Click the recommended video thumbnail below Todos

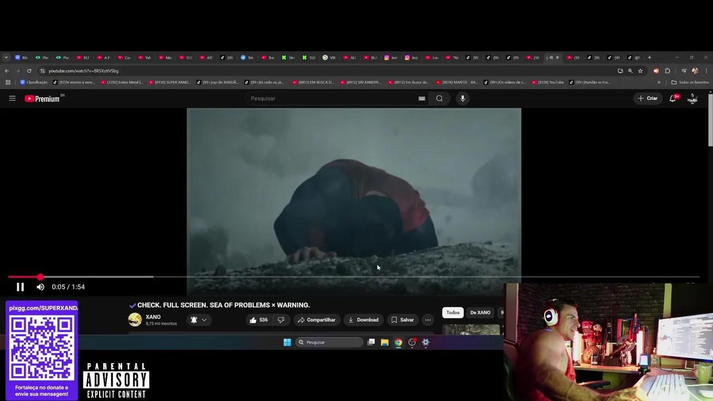pos(471,329)
